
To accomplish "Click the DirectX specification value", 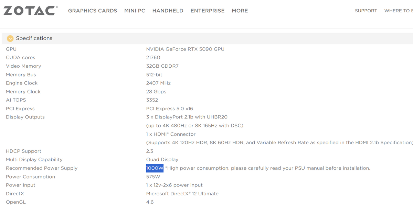I will (182, 193).
